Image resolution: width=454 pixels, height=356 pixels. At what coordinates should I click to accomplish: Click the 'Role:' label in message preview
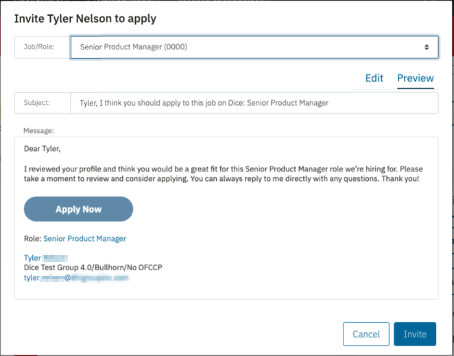pyautogui.click(x=33, y=239)
